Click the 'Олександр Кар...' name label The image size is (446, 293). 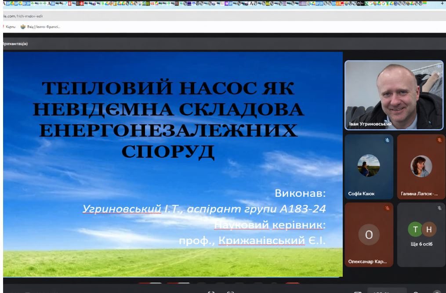coord(367,261)
